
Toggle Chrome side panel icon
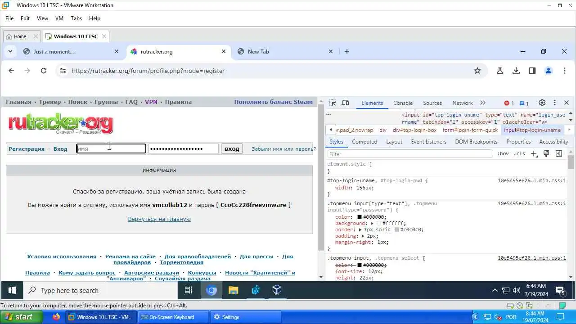coord(532,71)
